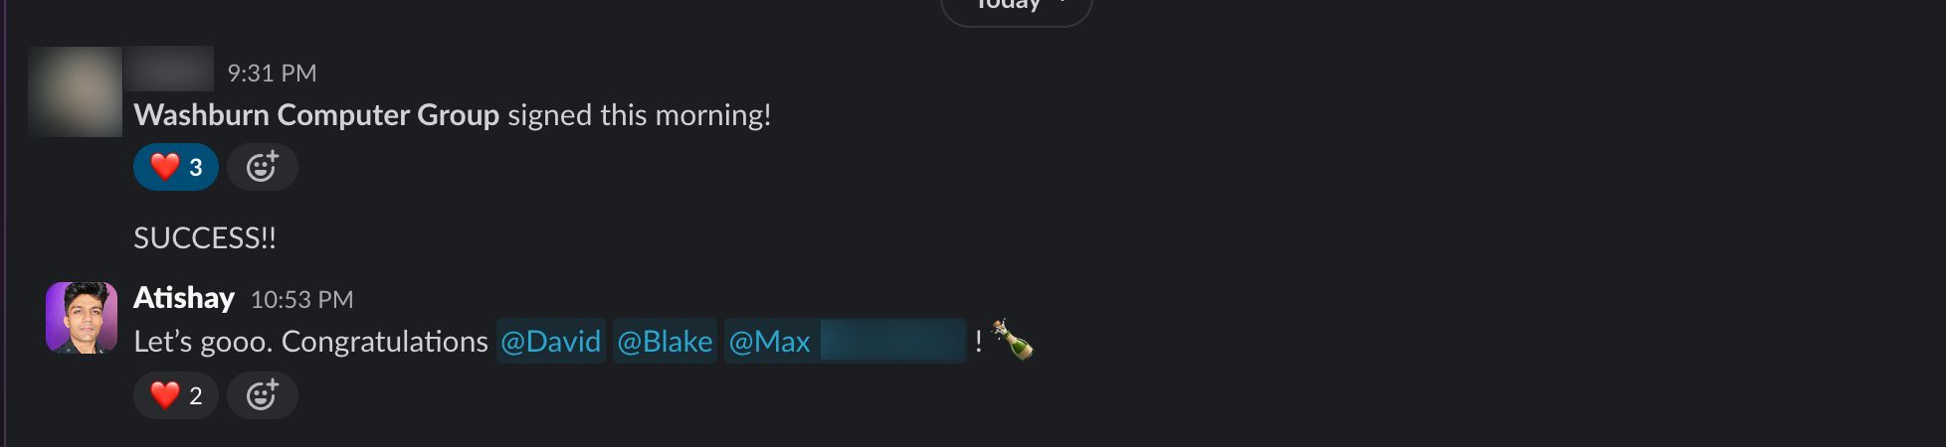Toggle the heart reaction showing 2

click(176, 395)
